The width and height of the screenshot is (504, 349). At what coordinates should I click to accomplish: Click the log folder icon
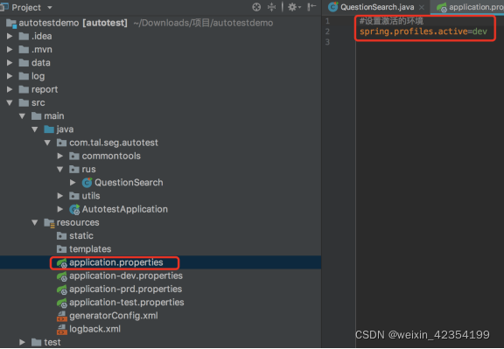24,76
